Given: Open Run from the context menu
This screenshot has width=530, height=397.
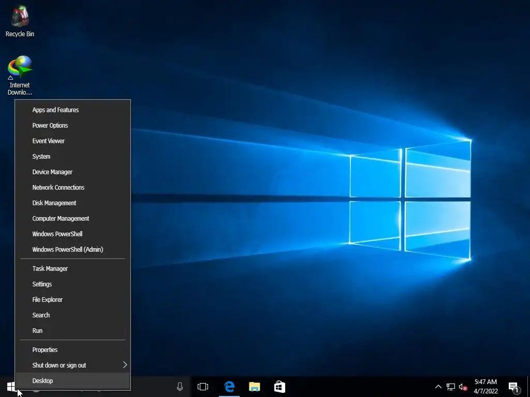Looking at the screenshot, I should click(72, 330).
